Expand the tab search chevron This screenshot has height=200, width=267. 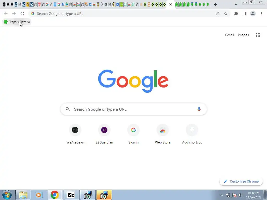point(236,5)
